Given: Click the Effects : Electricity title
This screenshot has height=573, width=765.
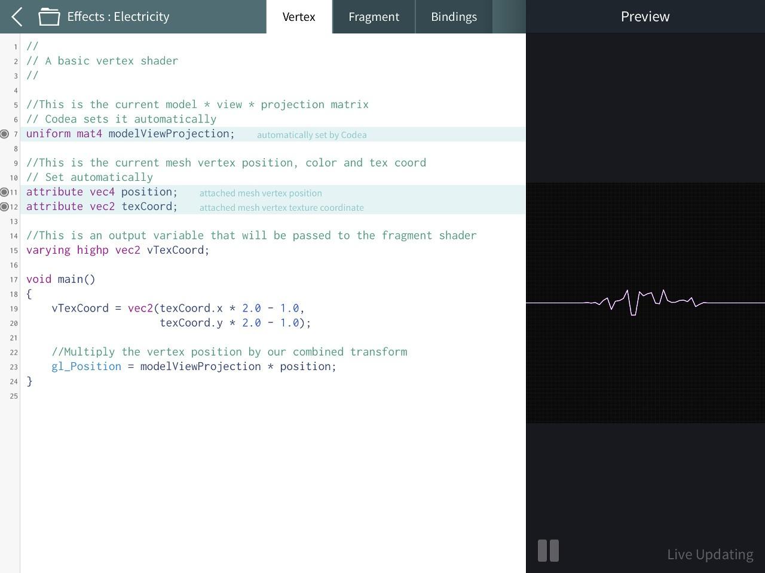Looking at the screenshot, I should pos(118,17).
